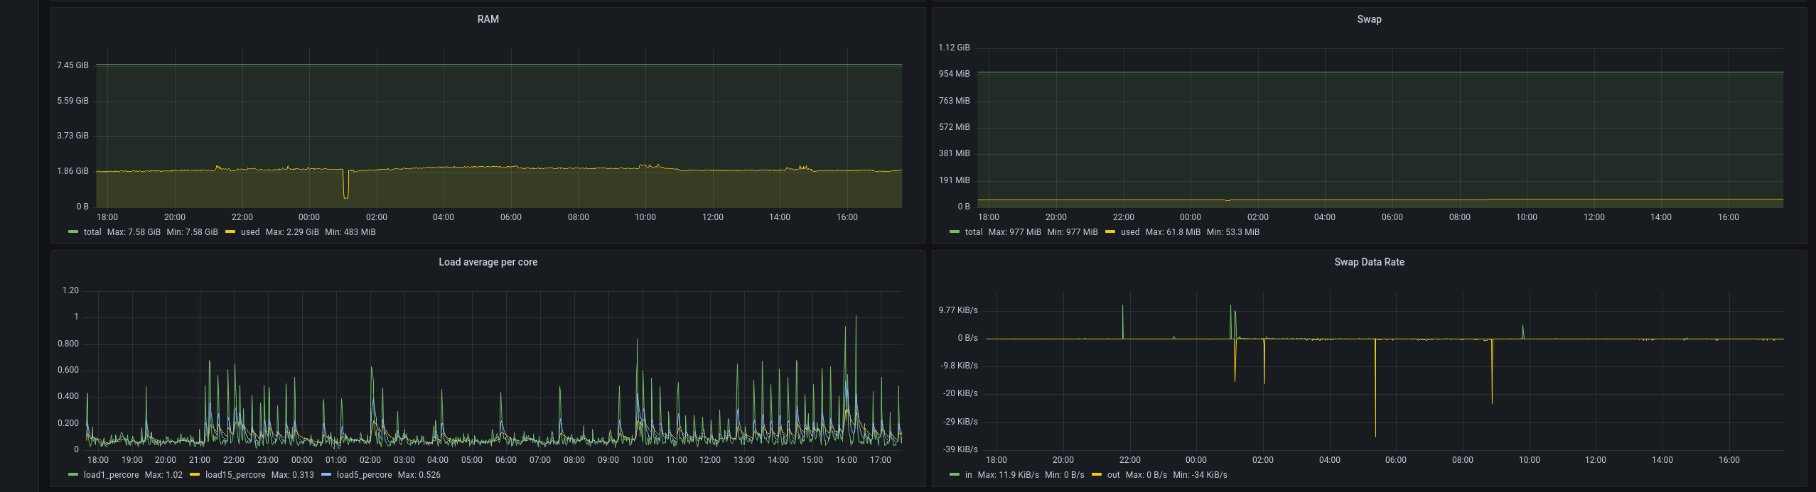Expand the Load average per core title menu

488,262
